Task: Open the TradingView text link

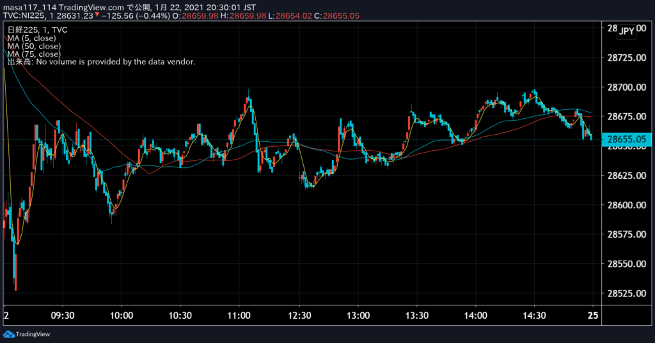Action: (33, 334)
